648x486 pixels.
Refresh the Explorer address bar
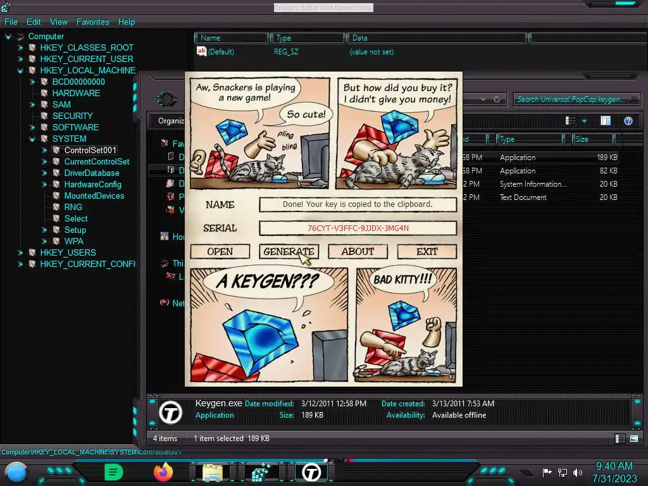[x=497, y=99]
